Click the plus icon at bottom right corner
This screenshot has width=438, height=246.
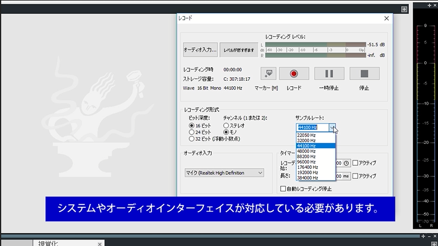pos(431,236)
